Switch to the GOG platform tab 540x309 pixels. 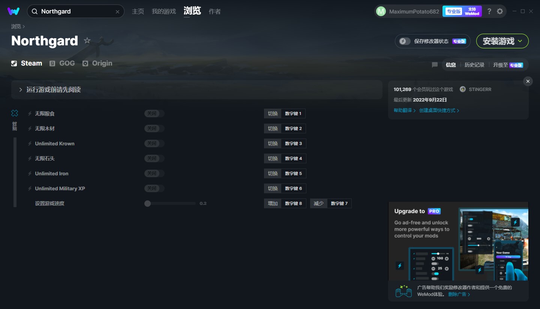pos(62,63)
